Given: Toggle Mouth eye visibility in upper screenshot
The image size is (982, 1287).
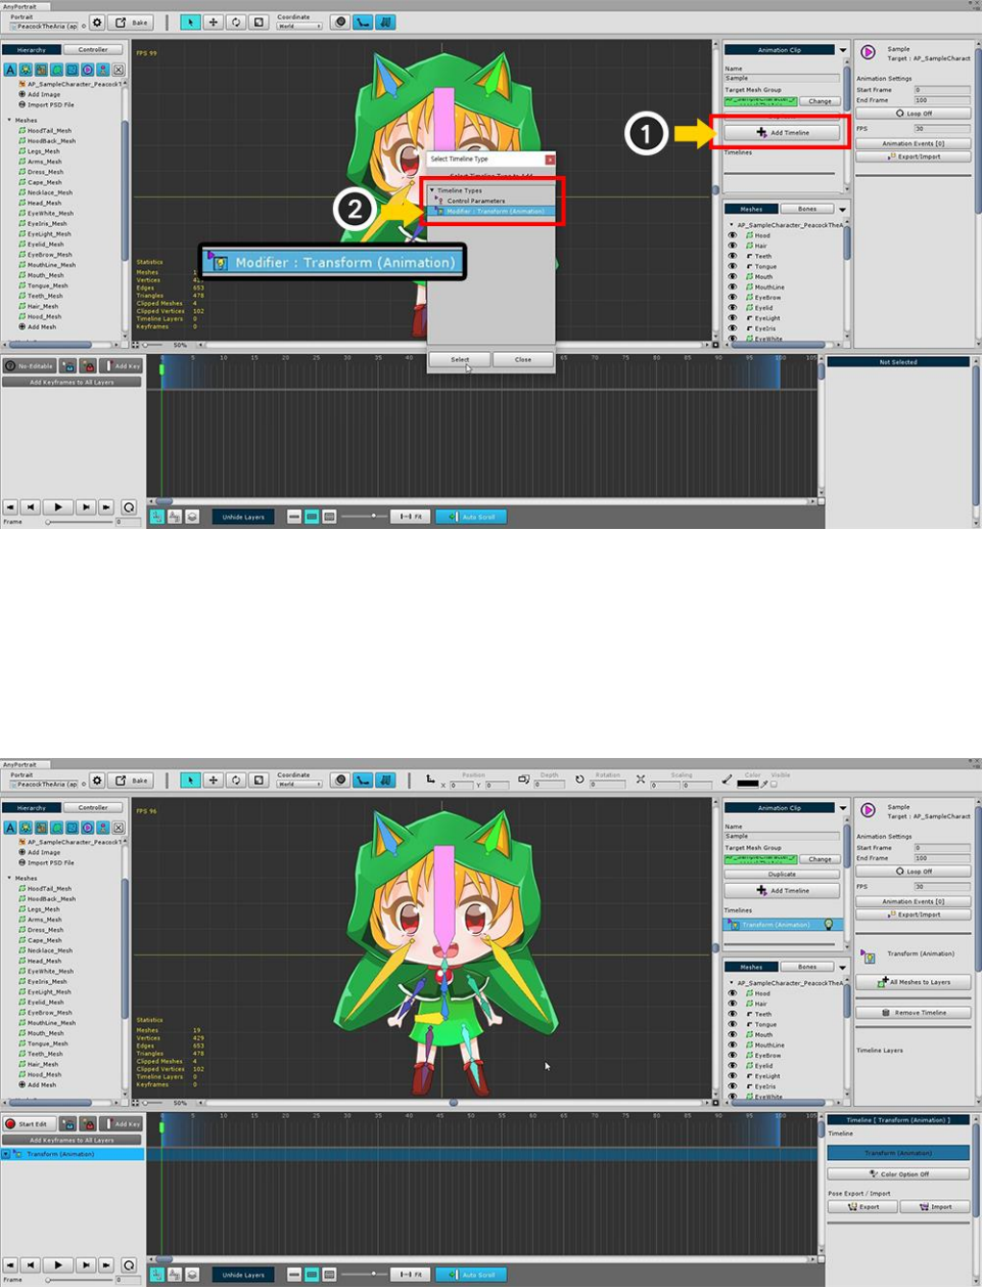Looking at the screenshot, I should click(x=732, y=277).
